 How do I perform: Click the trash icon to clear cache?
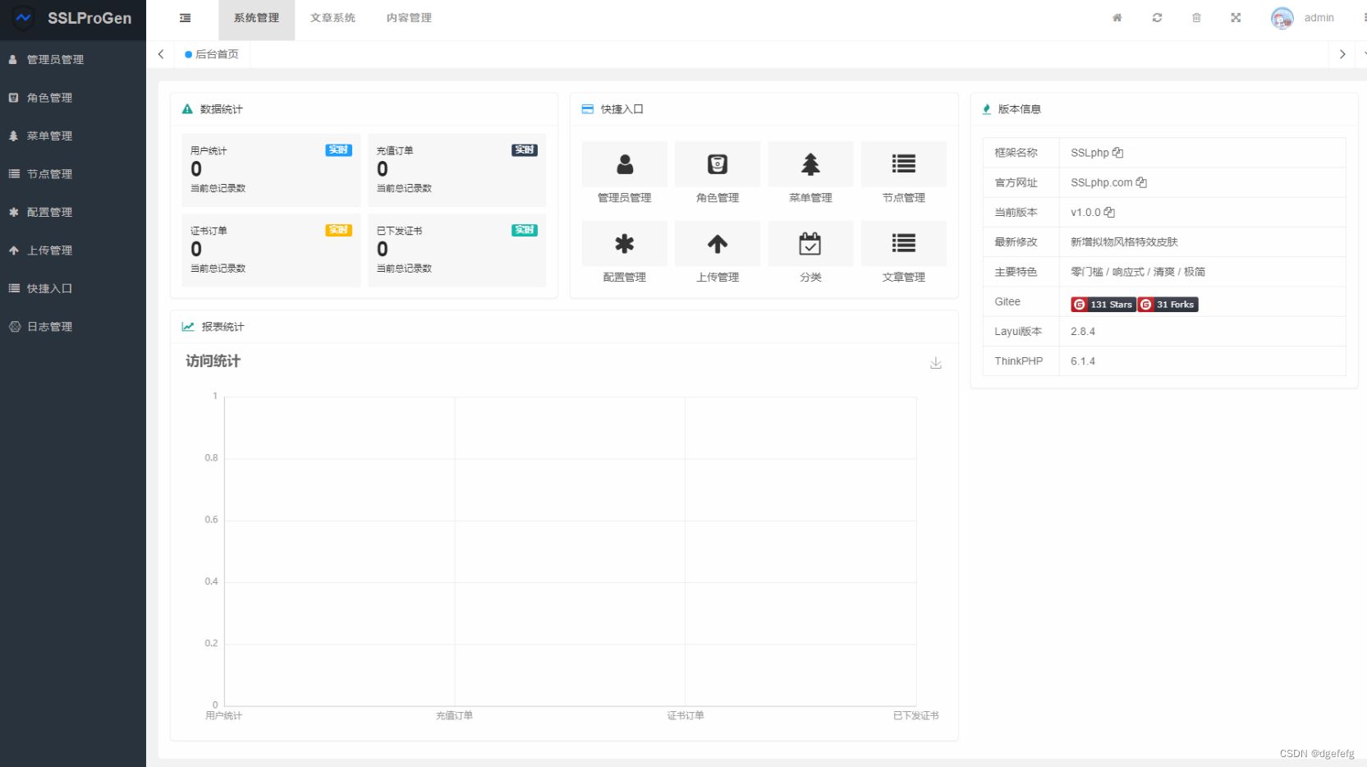(x=1196, y=17)
